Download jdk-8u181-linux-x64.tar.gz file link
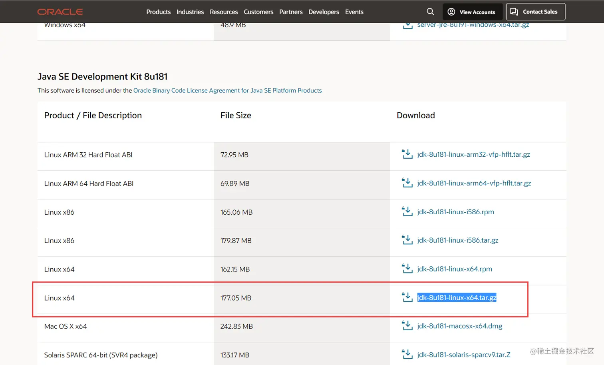 457,298
